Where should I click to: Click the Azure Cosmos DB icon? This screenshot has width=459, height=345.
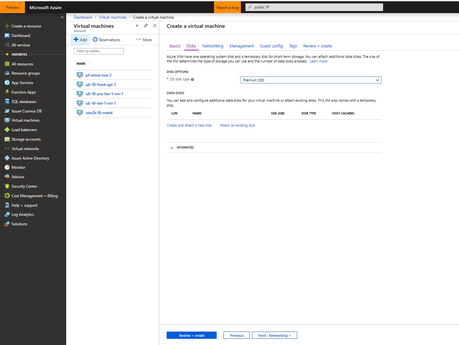coord(7,111)
